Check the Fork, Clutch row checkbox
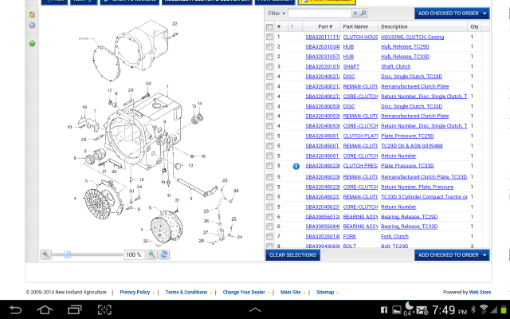This screenshot has width=510, height=319. [269, 236]
